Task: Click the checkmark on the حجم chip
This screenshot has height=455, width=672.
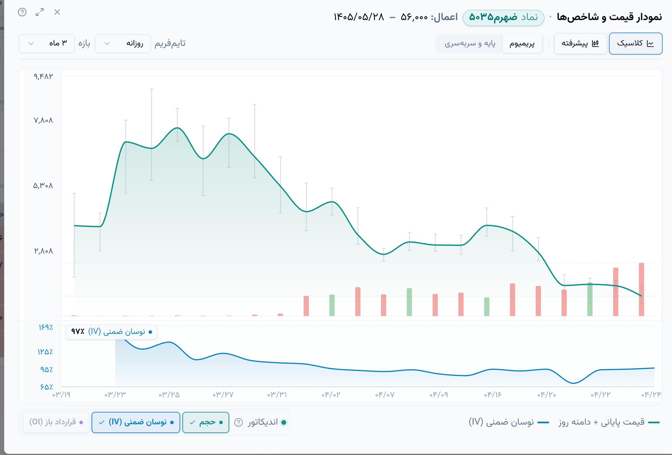Action: tap(192, 422)
